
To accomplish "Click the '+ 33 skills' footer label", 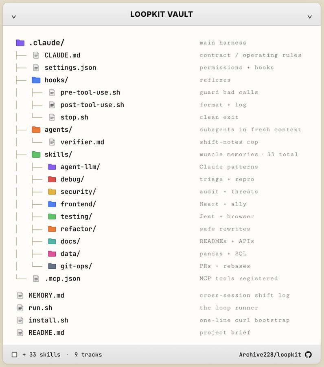I will point(42,355).
